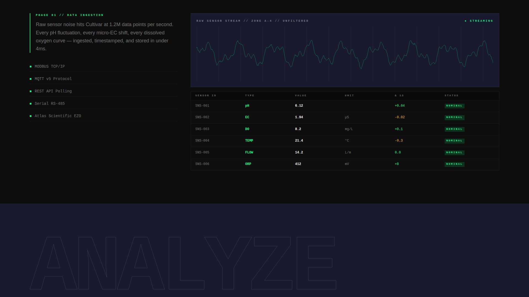Click the NOMINAL badge on the ORP row
Viewport: 529px width, 297px height.
(x=455, y=164)
